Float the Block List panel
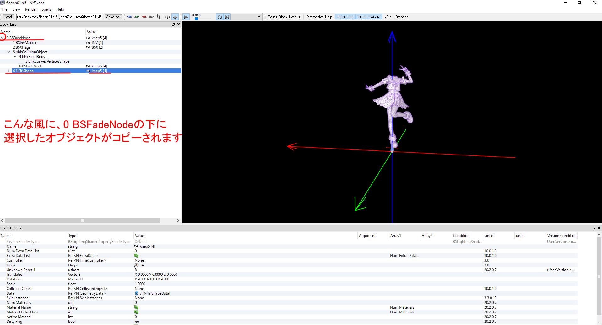 coord(173,24)
